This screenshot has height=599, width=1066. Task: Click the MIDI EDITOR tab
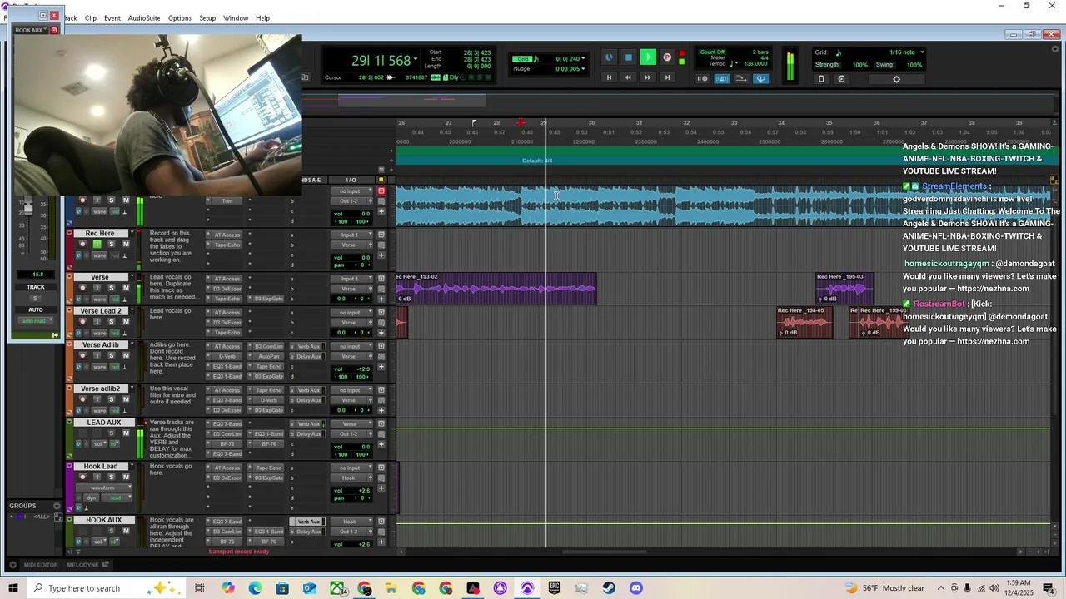point(41,565)
